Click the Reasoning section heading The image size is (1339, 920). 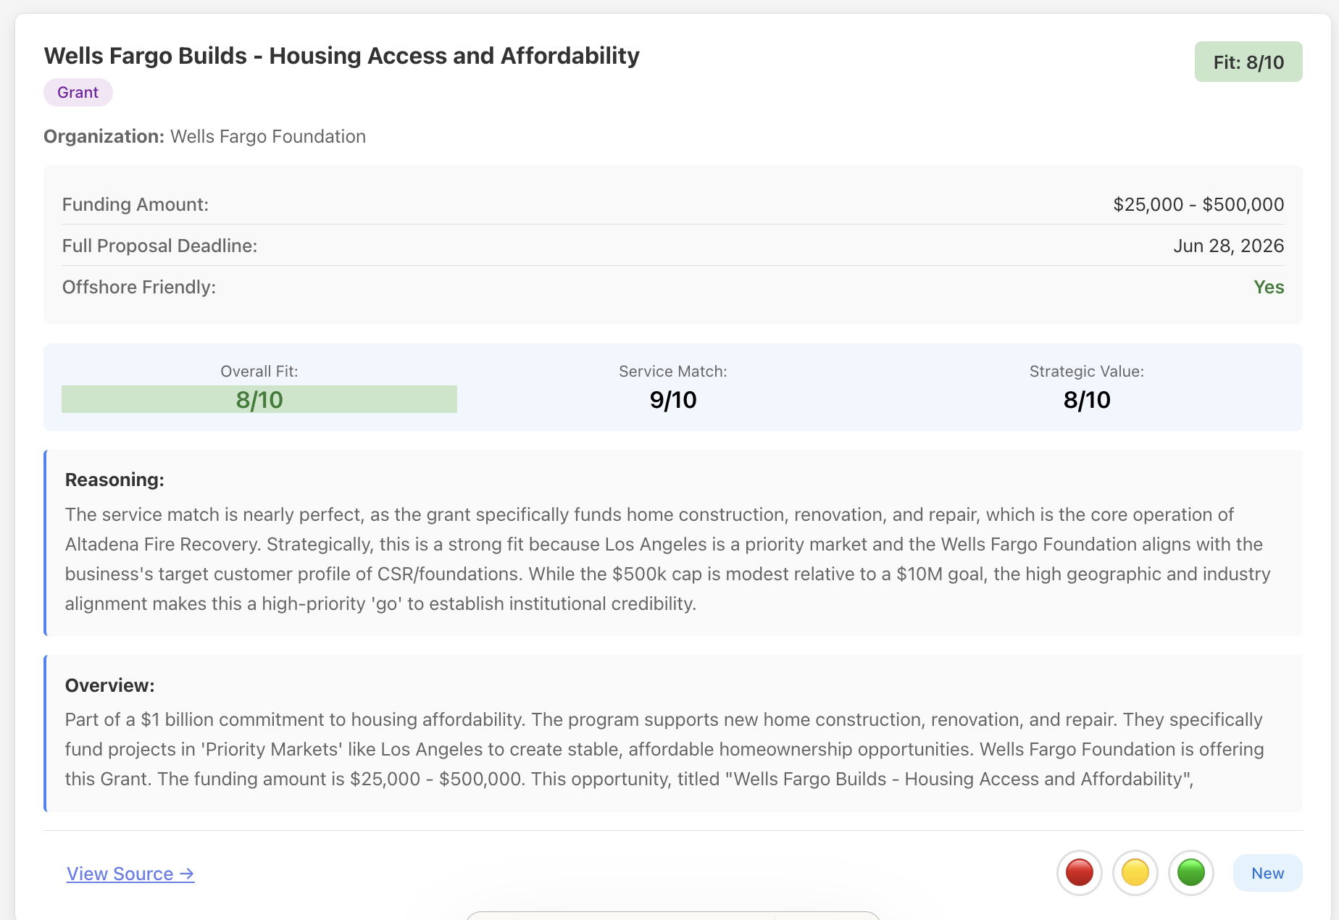tap(114, 480)
